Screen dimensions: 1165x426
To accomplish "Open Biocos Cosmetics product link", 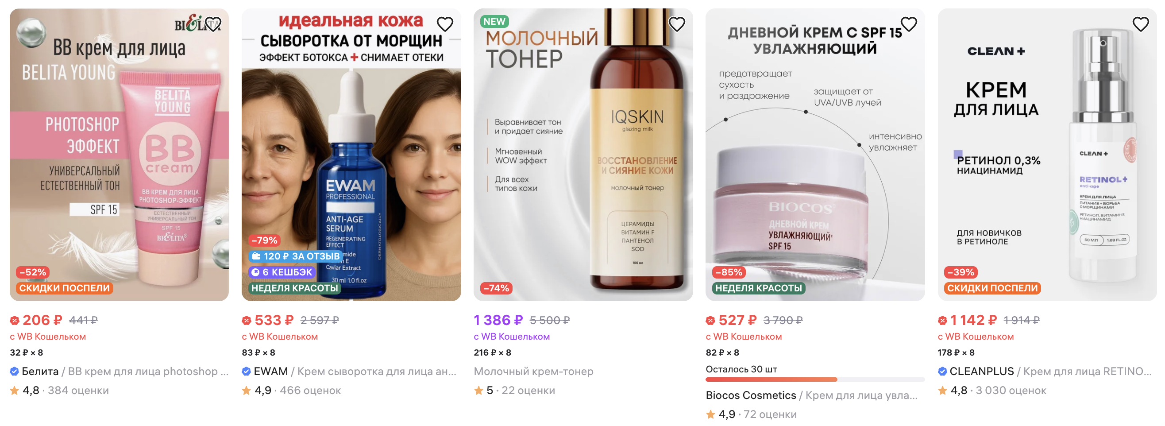I will pyautogui.click(x=812, y=395).
